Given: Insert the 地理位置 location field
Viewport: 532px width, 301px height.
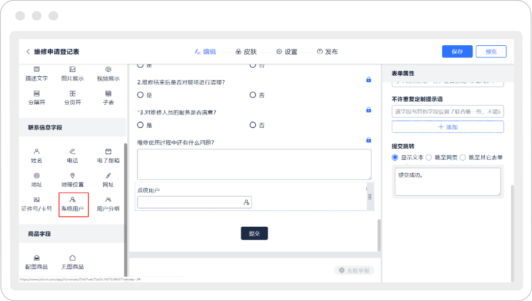Looking at the screenshot, I should 72,180.
